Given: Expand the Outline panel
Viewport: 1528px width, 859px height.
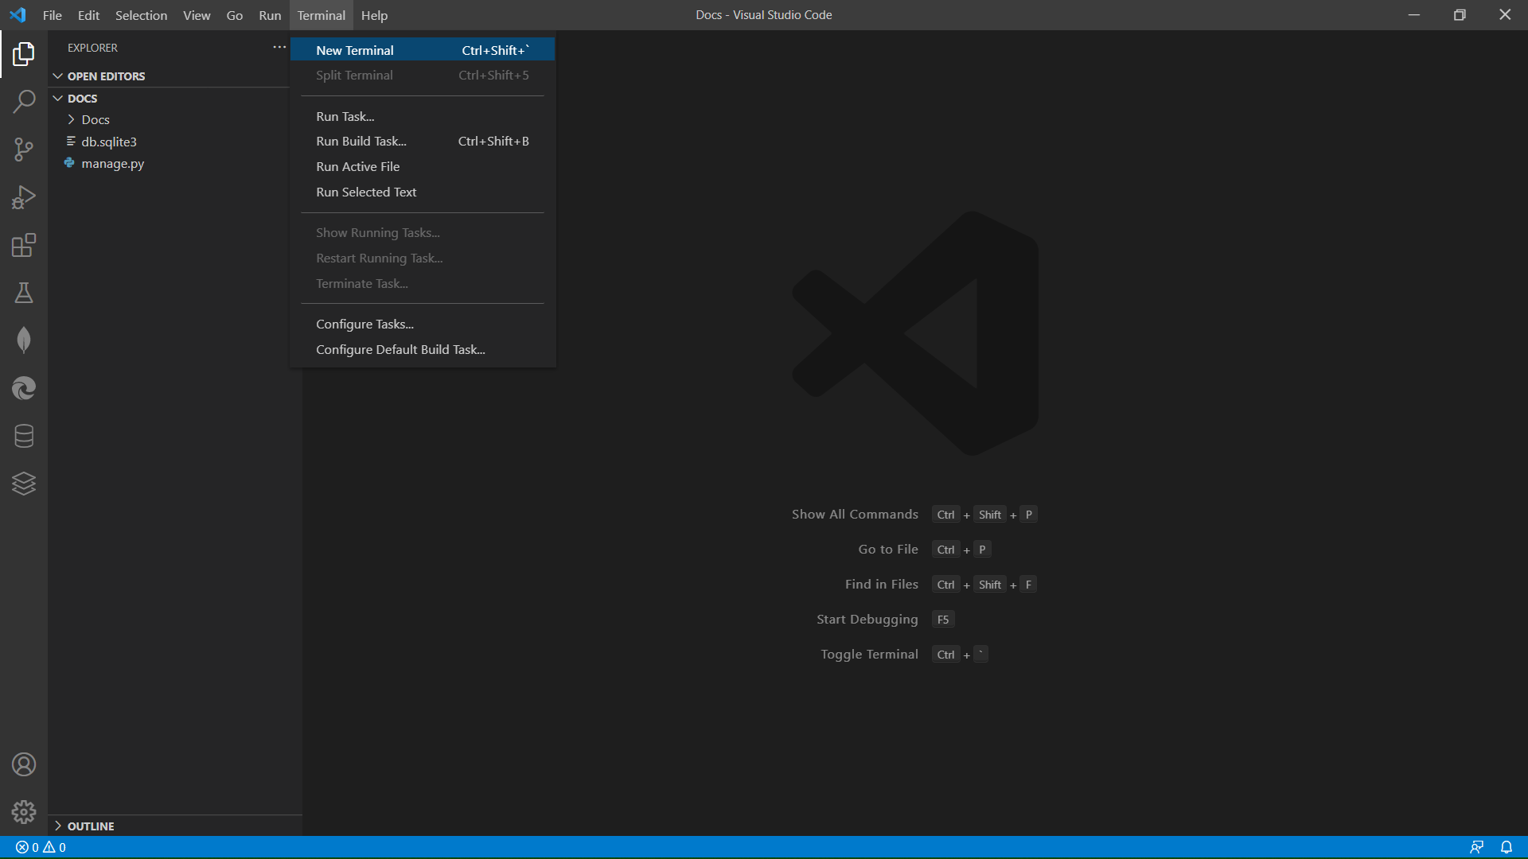Looking at the screenshot, I should tap(90, 826).
